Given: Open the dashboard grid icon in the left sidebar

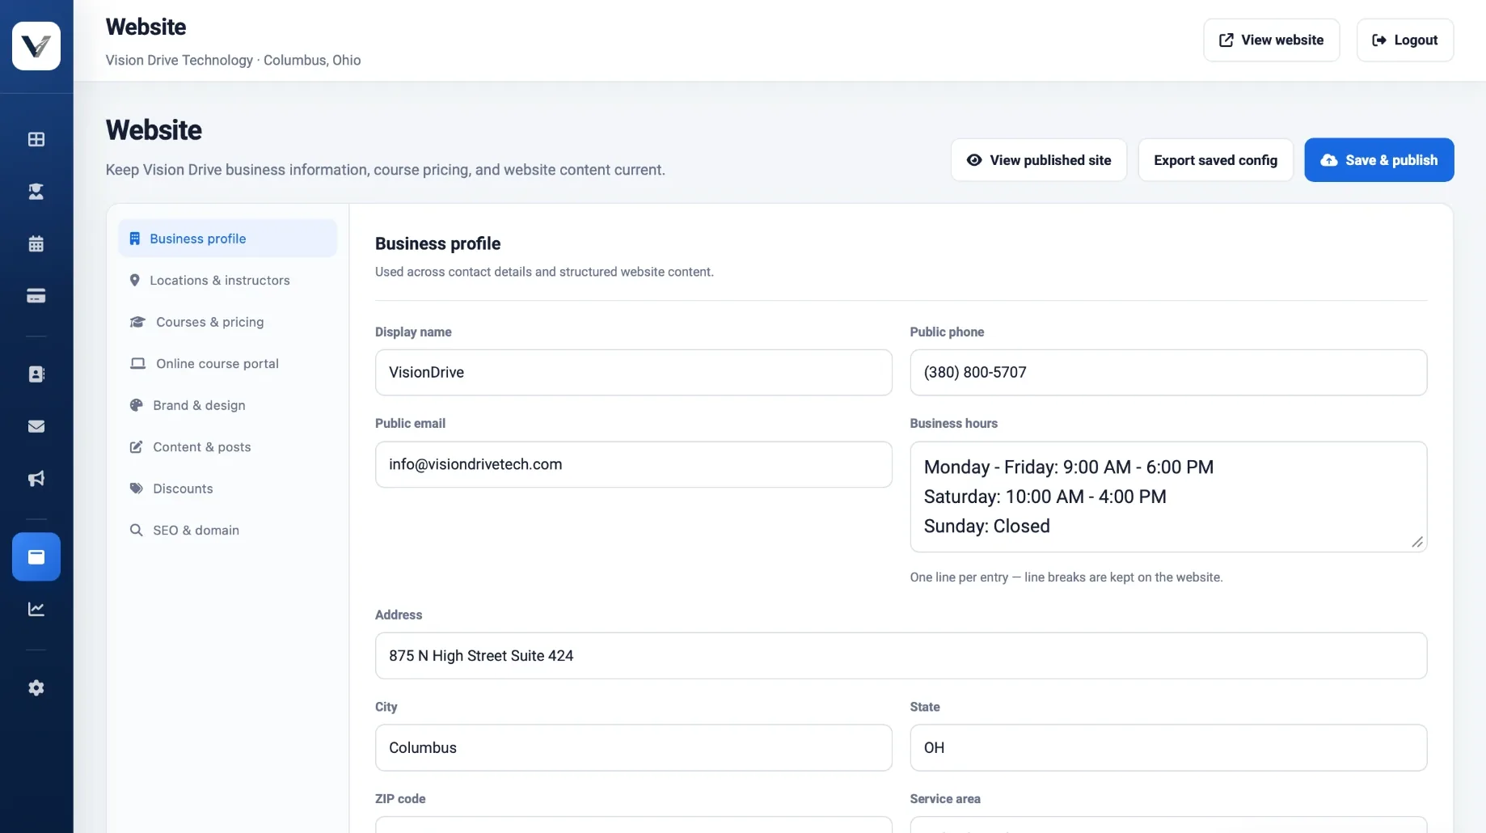Looking at the screenshot, I should coord(36,139).
